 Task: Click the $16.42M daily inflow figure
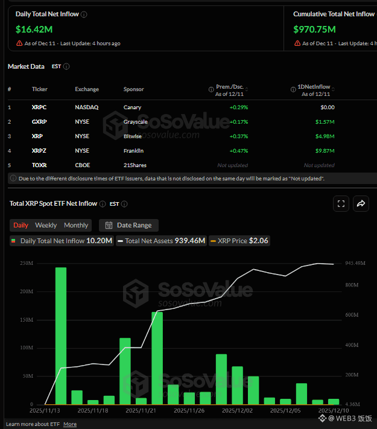(34, 30)
